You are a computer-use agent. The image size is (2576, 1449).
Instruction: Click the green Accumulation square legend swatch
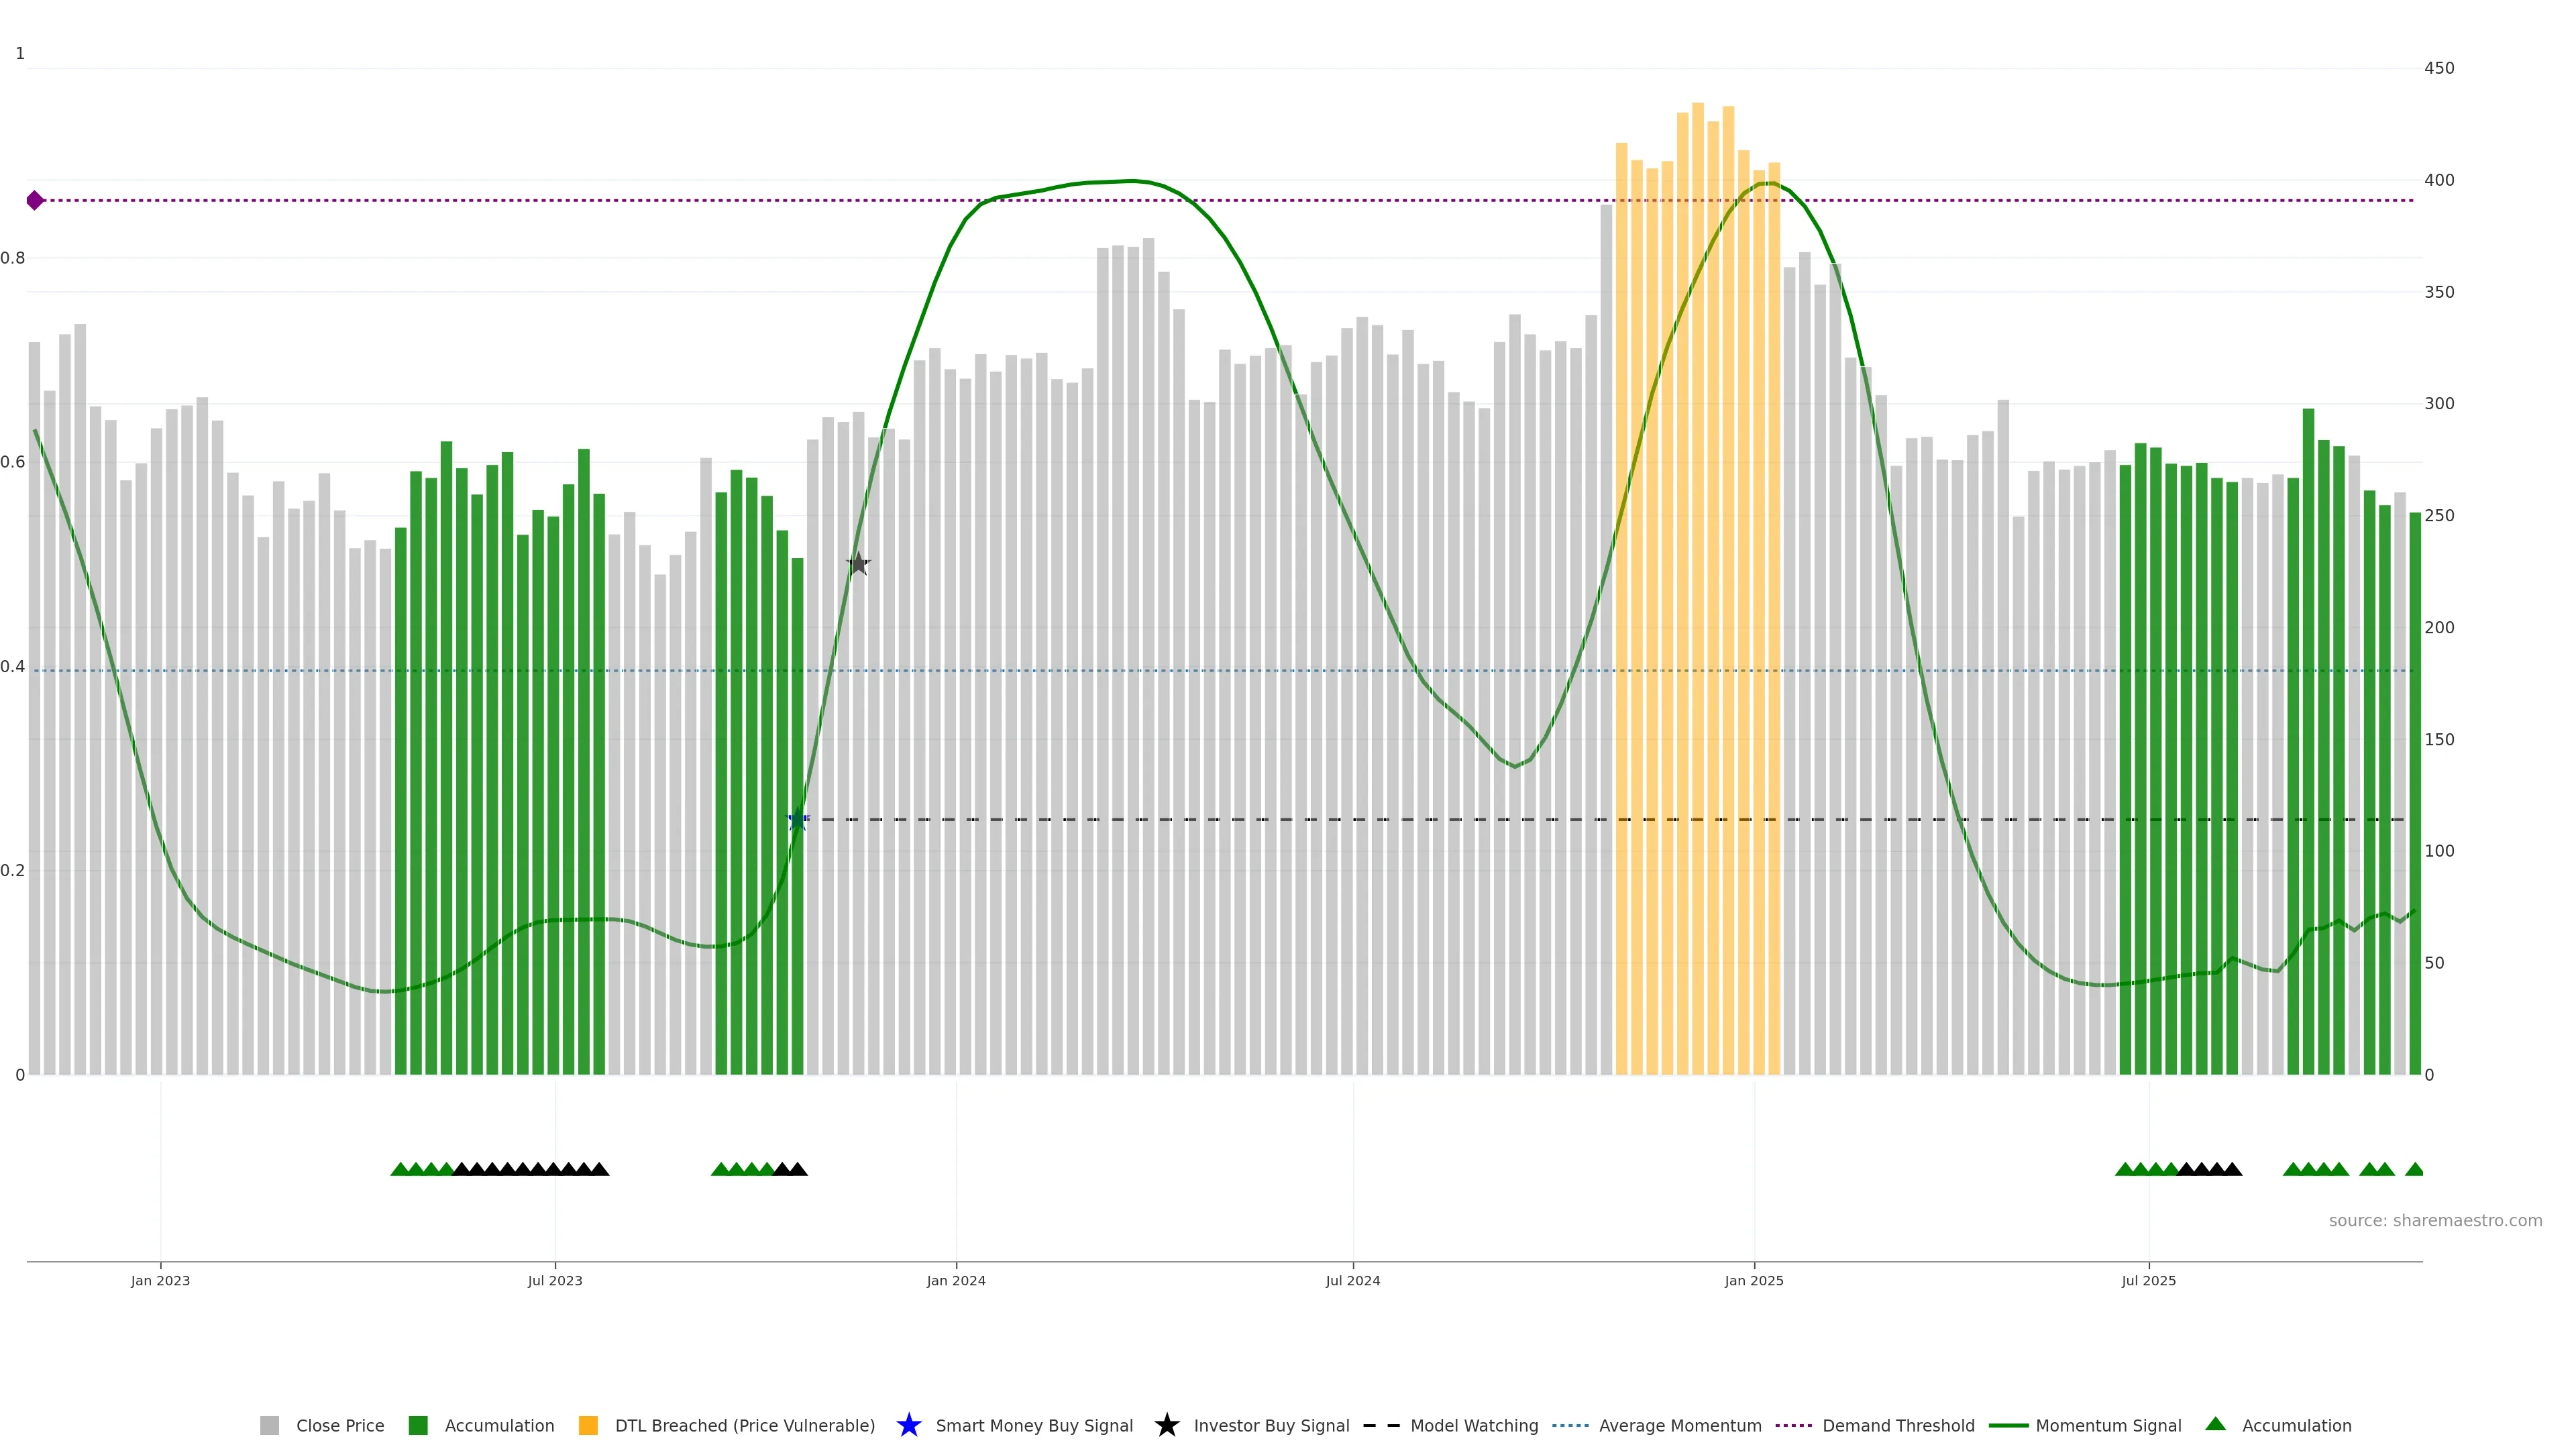(x=418, y=1426)
